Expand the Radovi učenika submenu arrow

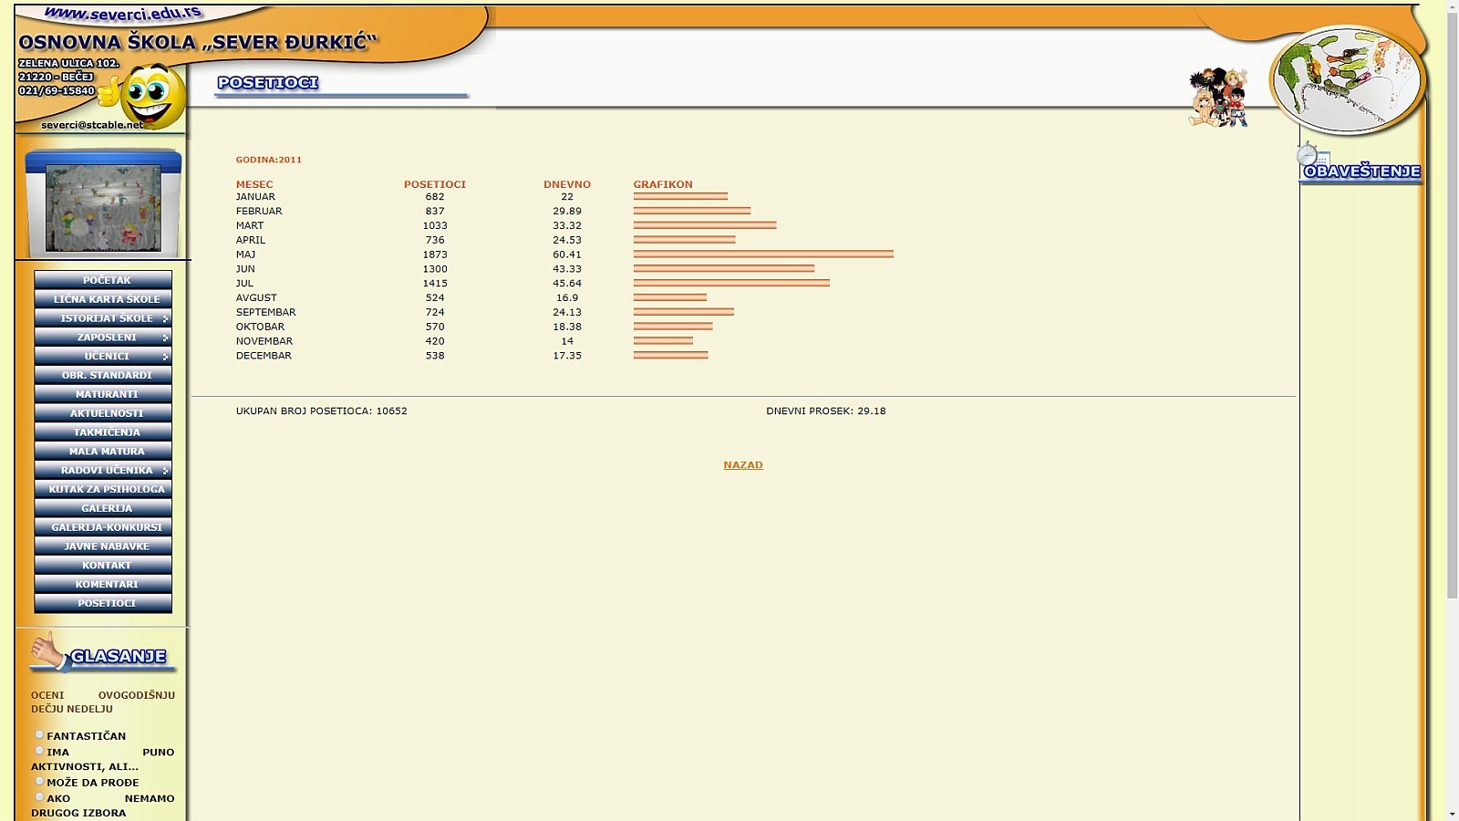pos(165,471)
